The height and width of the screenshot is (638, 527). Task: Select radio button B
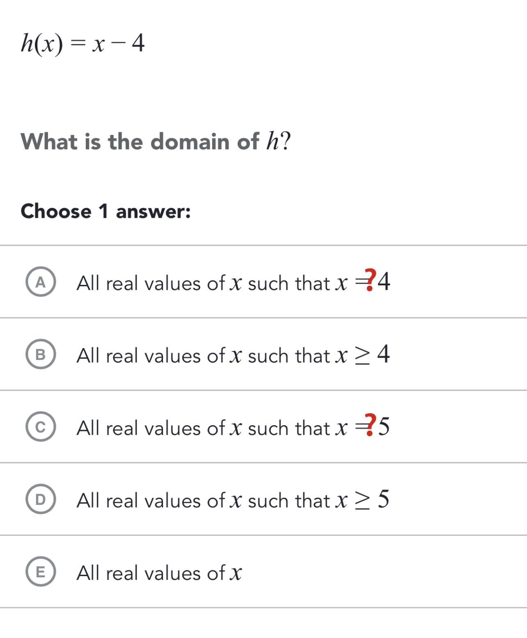41,354
